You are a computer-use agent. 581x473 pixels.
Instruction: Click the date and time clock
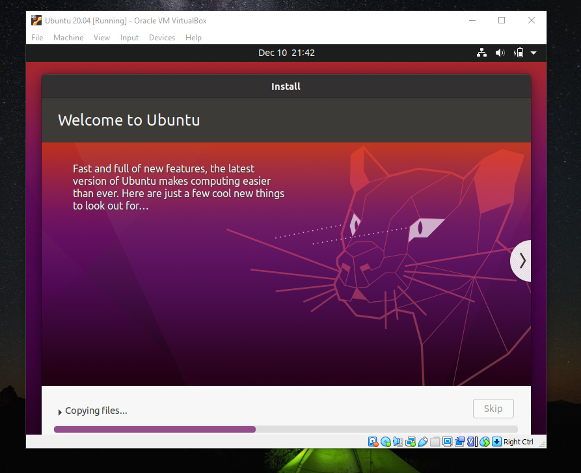(286, 53)
